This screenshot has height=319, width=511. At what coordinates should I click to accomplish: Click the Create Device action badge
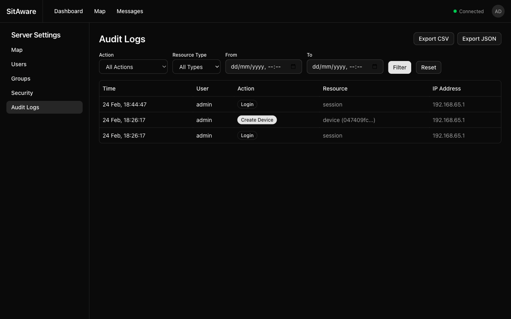(257, 120)
